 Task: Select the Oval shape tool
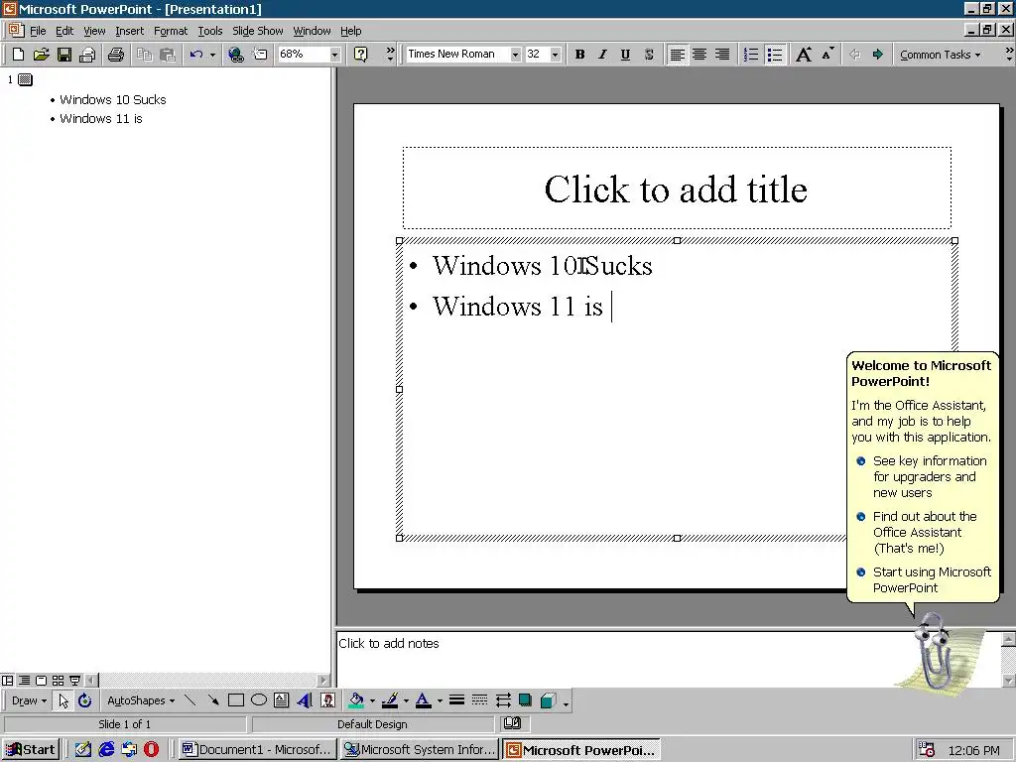point(259,700)
